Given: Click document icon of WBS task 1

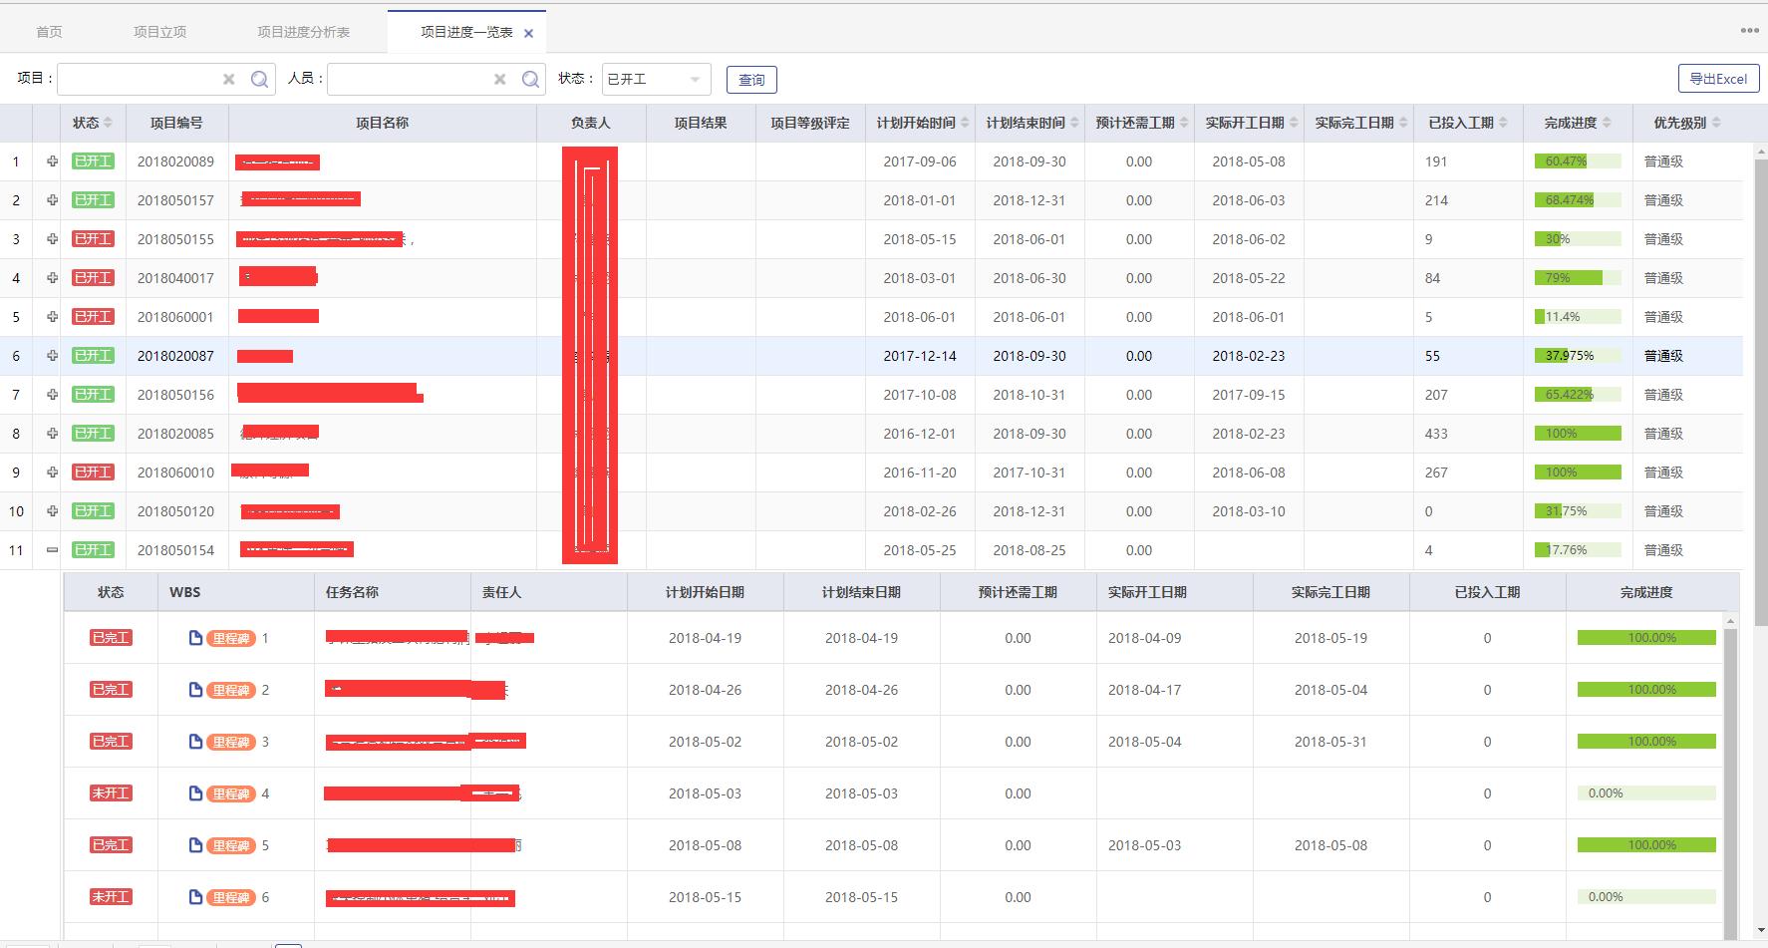Looking at the screenshot, I should (195, 638).
